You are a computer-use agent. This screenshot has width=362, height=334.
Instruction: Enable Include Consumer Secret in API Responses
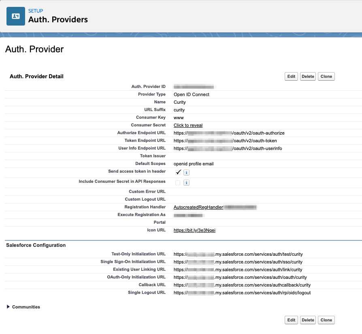coord(177,182)
